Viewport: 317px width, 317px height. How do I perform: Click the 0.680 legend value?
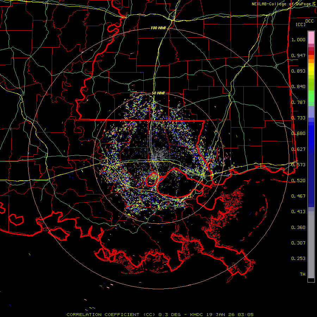(x=298, y=133)
